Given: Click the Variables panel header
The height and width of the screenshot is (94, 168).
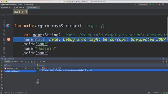Looking at the screenshot, I should pyautogui.click(x=102, y=65).
